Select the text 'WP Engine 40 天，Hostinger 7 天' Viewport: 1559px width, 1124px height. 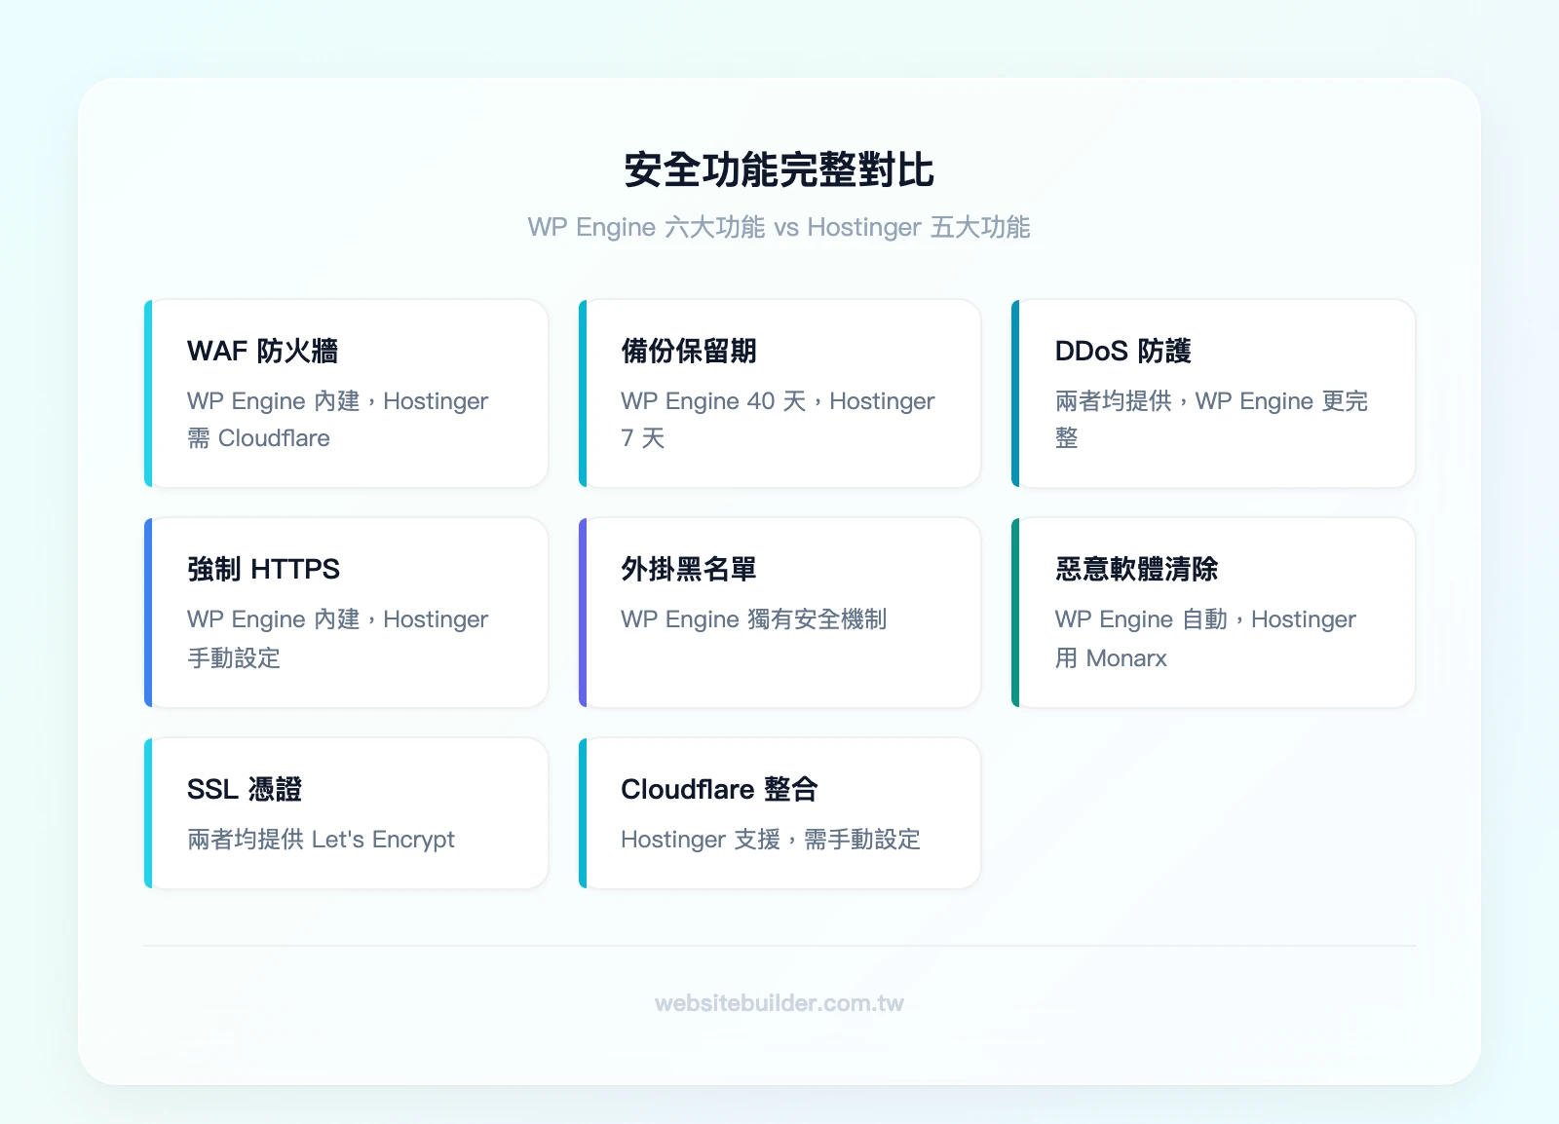[778, 420]
